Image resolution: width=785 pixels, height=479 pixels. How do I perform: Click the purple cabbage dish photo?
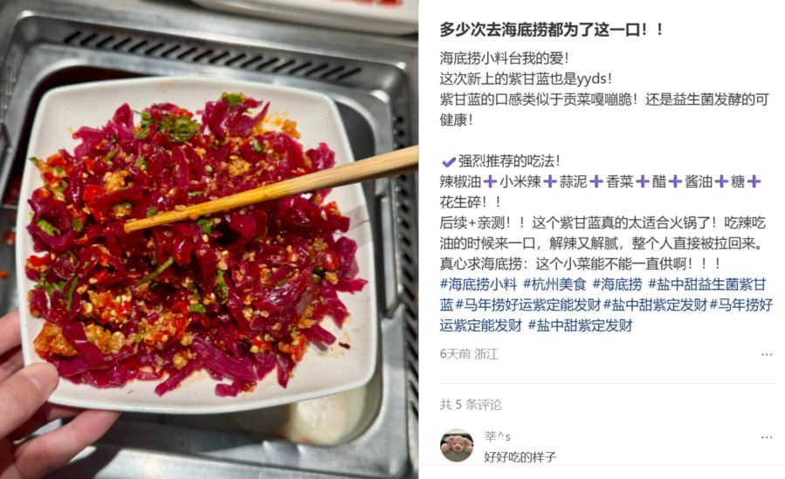tap(209, 239)
